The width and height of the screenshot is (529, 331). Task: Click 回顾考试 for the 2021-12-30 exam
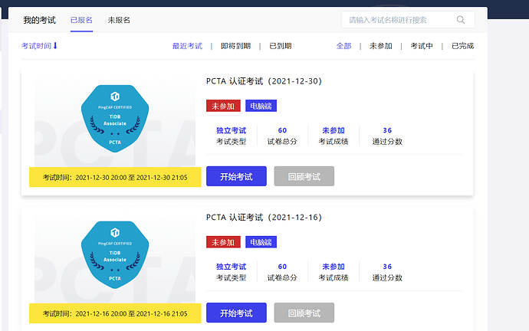point(304,176)
